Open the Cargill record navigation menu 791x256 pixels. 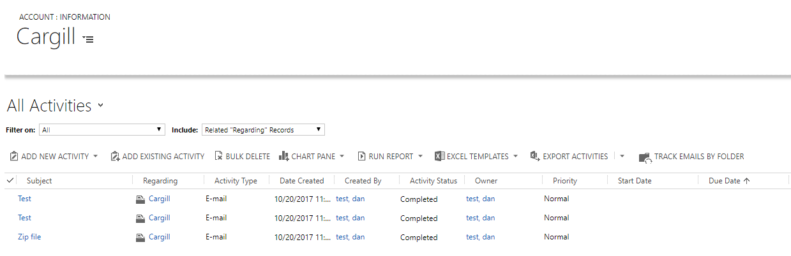[89, 39]
